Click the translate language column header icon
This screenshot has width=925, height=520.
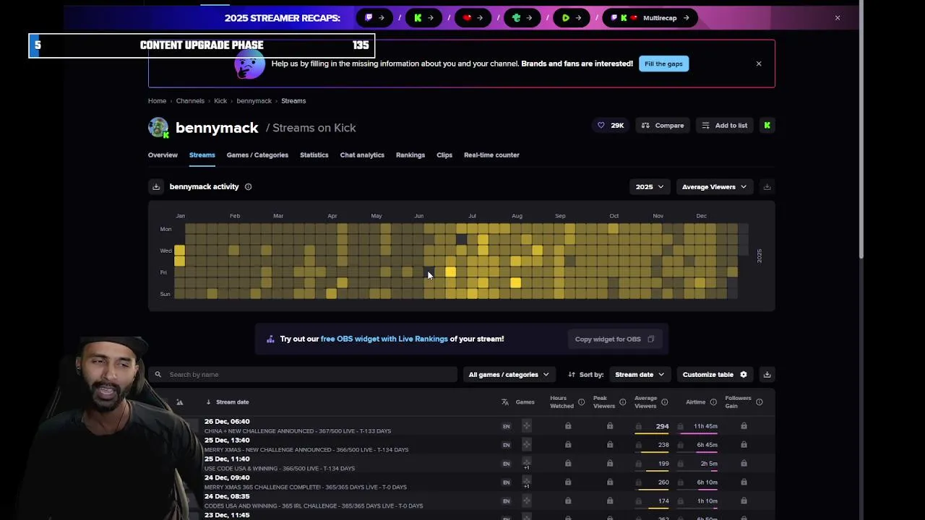505,402
